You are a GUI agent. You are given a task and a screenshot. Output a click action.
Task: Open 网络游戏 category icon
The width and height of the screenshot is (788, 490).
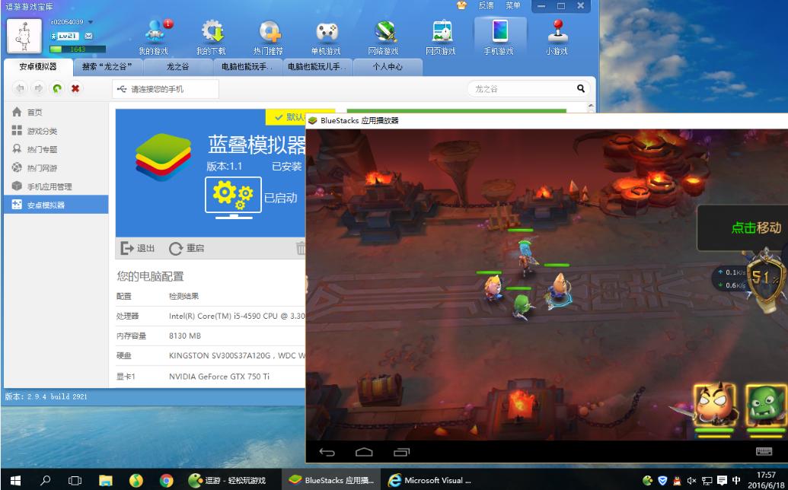384,37
